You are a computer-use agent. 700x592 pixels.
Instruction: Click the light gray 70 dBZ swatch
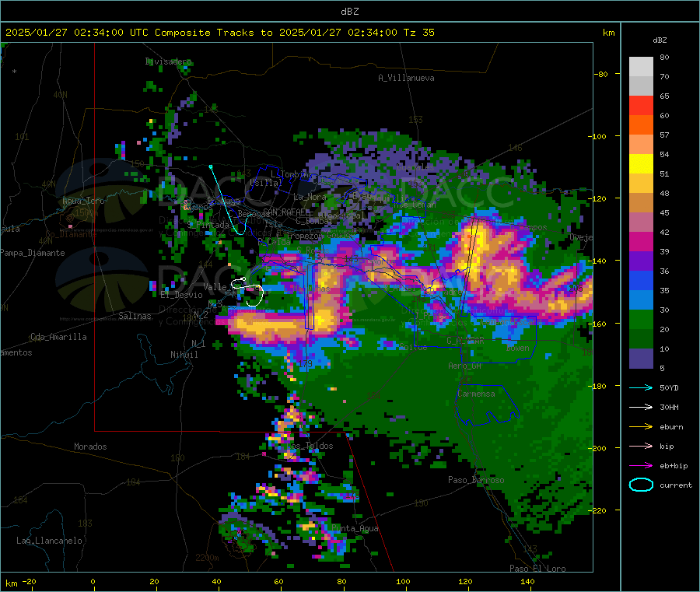[x=641, y=86]
